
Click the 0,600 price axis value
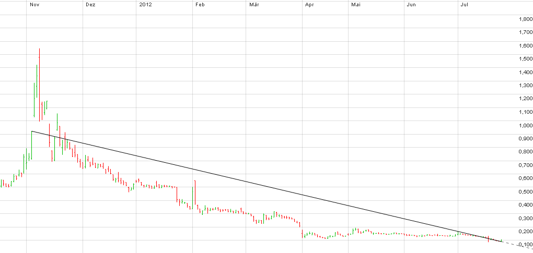[526, 178]
